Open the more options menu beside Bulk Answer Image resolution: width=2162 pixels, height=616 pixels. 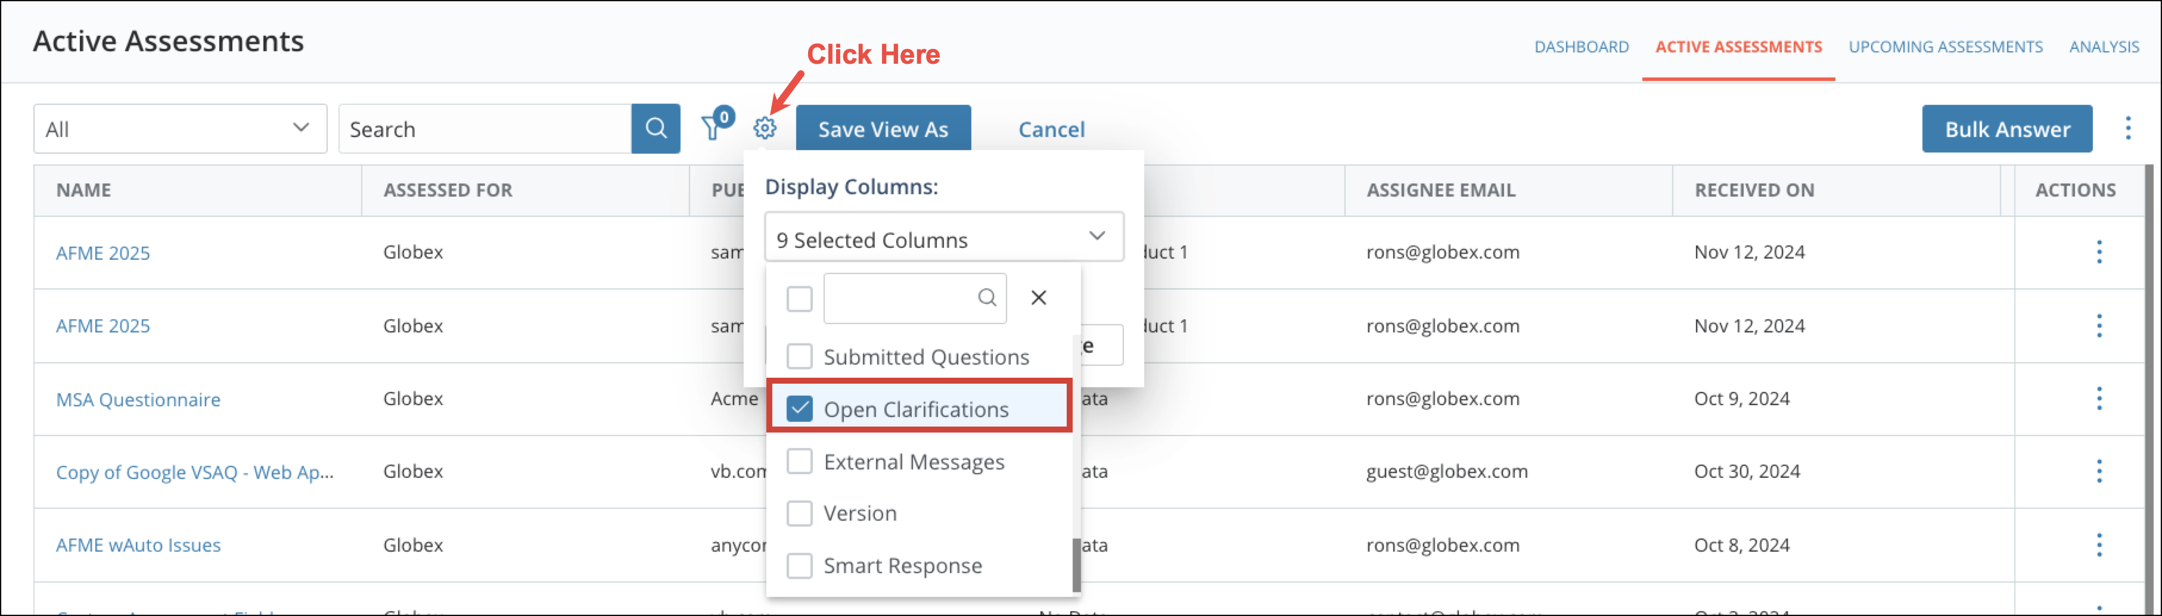pyautogui.click(x=2127, y=129)
